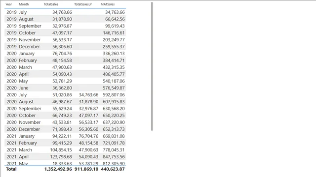The width and height of the screenshot is (316, 177).
Task: Sort by the TotalSalesLY column header
Action: pos(83,4)
